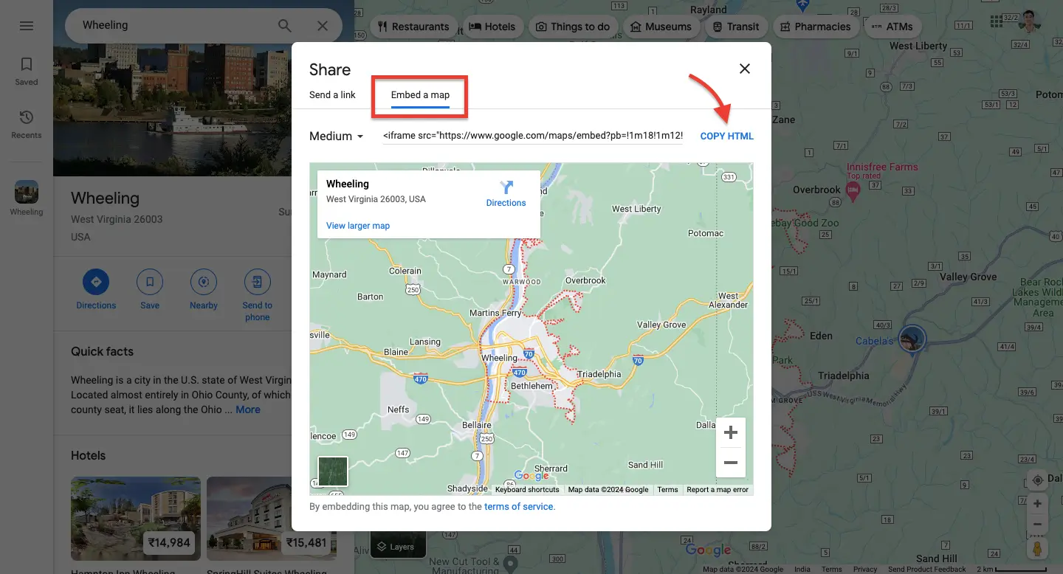The height and width of the screenshot is (574, 1063).
Task: Click the Save place button
Action: (150, 289)
